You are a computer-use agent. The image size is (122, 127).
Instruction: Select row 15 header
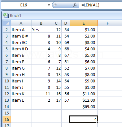pyautogui.click(x=7, y=113)
